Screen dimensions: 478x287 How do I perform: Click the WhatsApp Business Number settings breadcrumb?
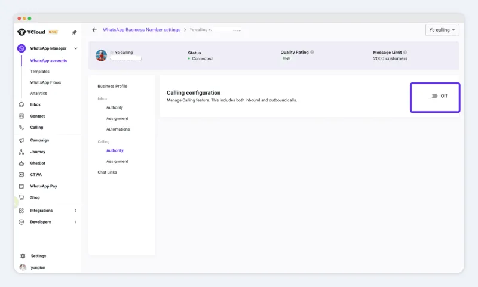coord(142,30)
